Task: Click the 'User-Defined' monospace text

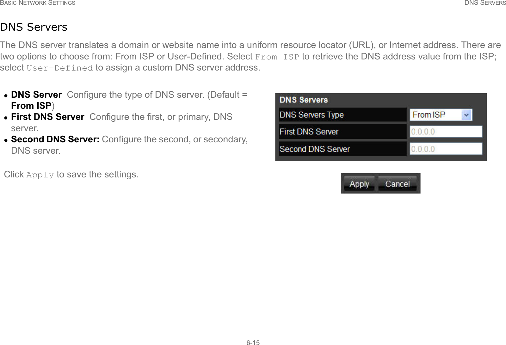Action: (x=60, y=68)
